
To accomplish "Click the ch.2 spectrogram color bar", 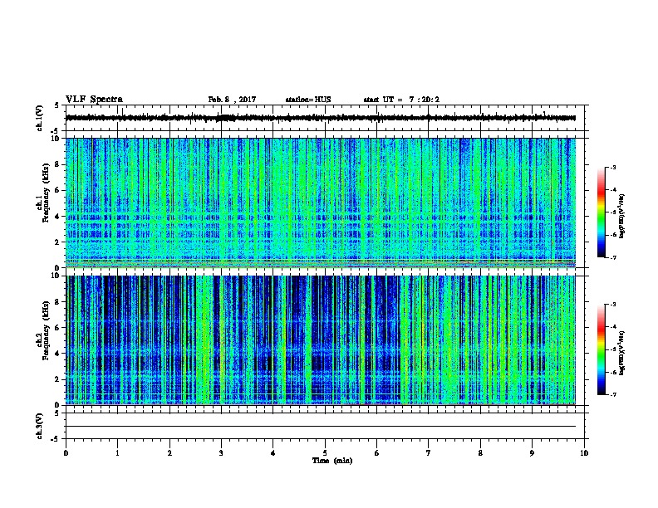I will [x=601, y=349].
